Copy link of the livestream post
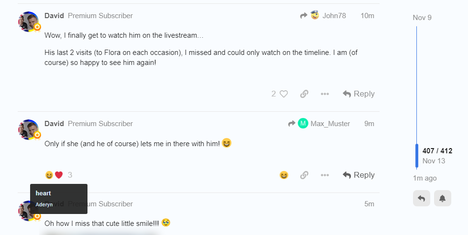Image resolution: width=468 pixels, height=235 pixels. click(x=304, y=94)
